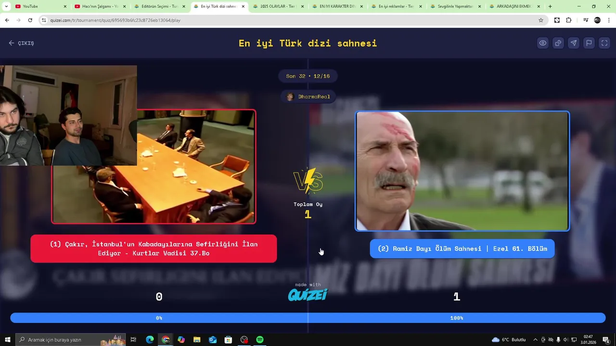616x346 pixels.
Task: Click the 0% portion of vote bar
Action: (159, 318)
